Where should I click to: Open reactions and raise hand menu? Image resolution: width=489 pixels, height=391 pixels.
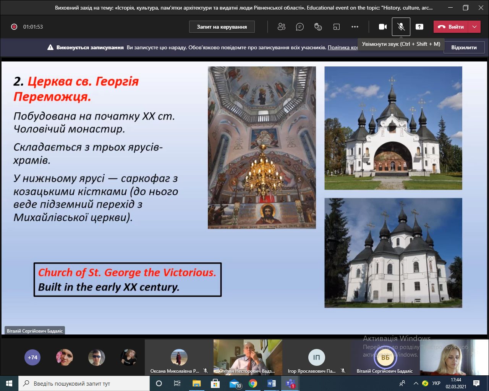pos(318,27)
